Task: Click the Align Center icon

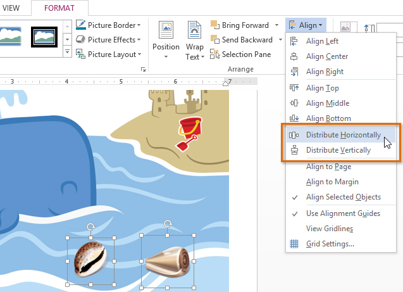Action: pyautogui.click(x=294, y=56)
